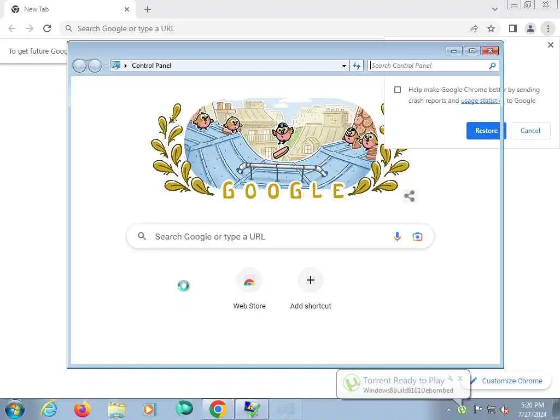The width and height of the screenshot is (560, 420).
Task: Click the Control Panel search magnifier icon
Action: [x=493, y=66]
